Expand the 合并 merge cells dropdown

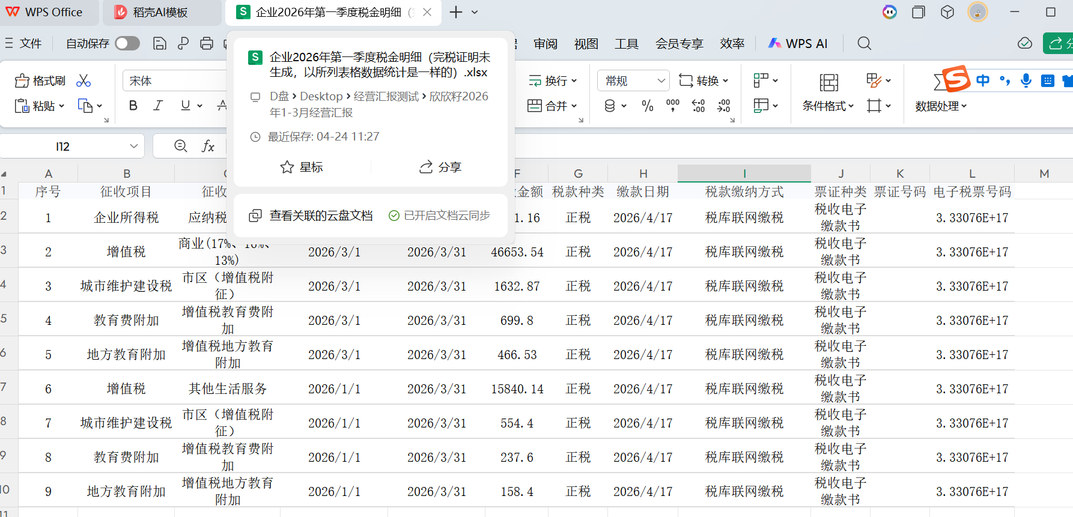(574, 106)
